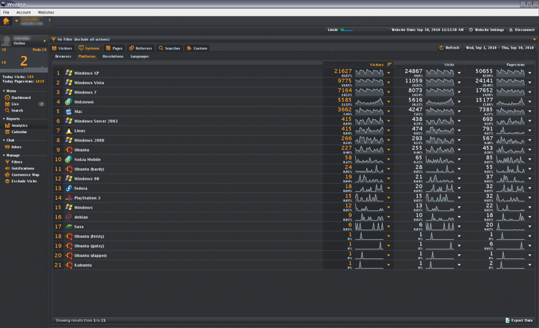Click the Windows XP platform icon
This screenshot has height=328, width=539.
click(x=69, y=73)
